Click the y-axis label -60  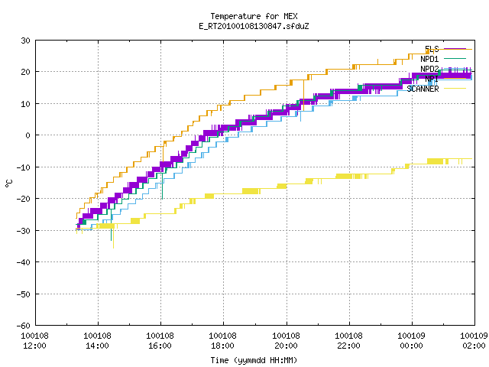click(x=24, y=326)
